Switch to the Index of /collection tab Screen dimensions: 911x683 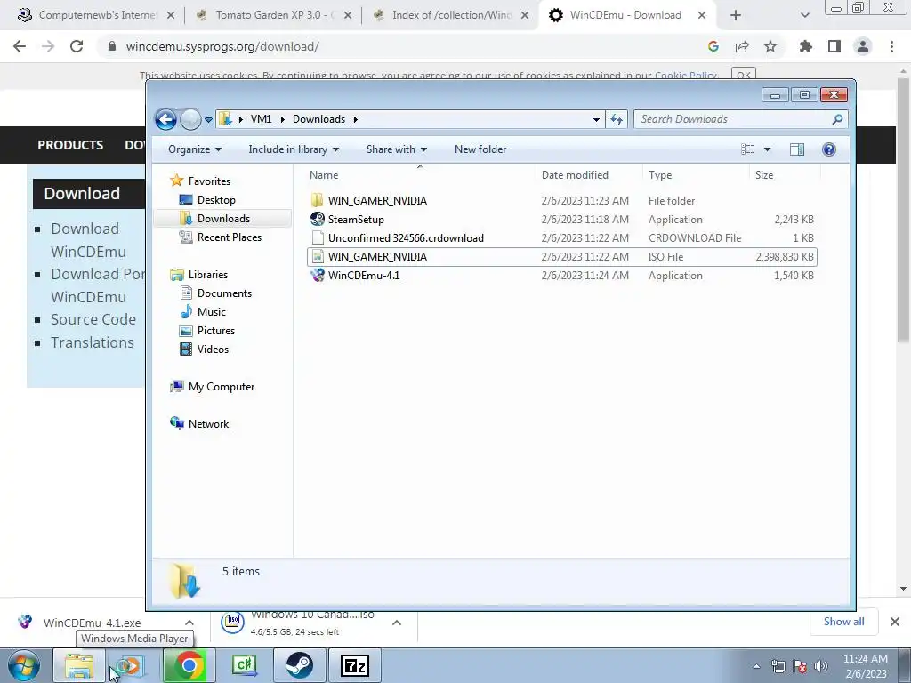[x=450, y=15]
